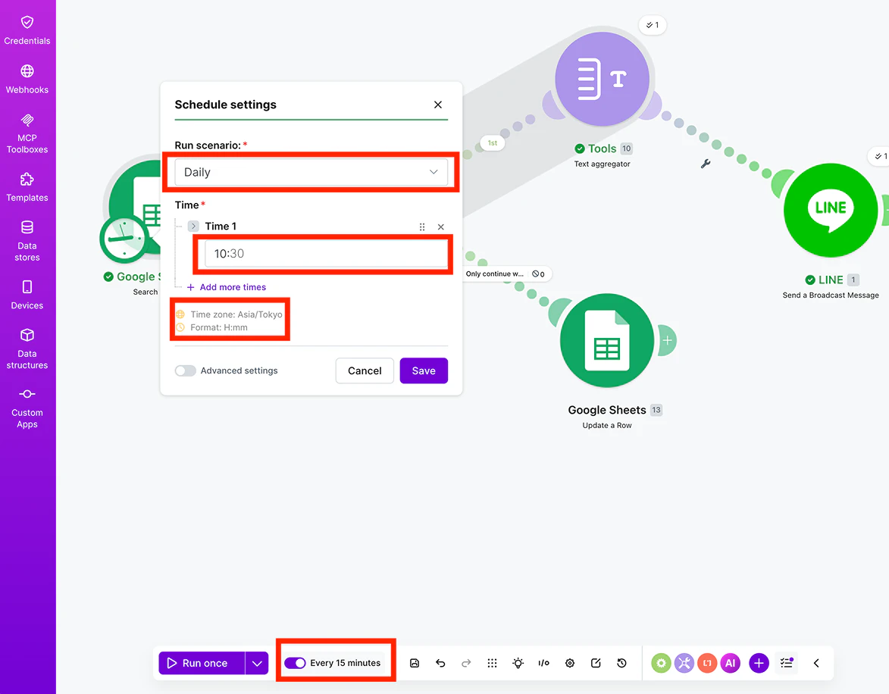Screen dimensions: 889x694
Task: Click the Auto-align grid icon
Action: pyautogui.click(x=492, y=663)
